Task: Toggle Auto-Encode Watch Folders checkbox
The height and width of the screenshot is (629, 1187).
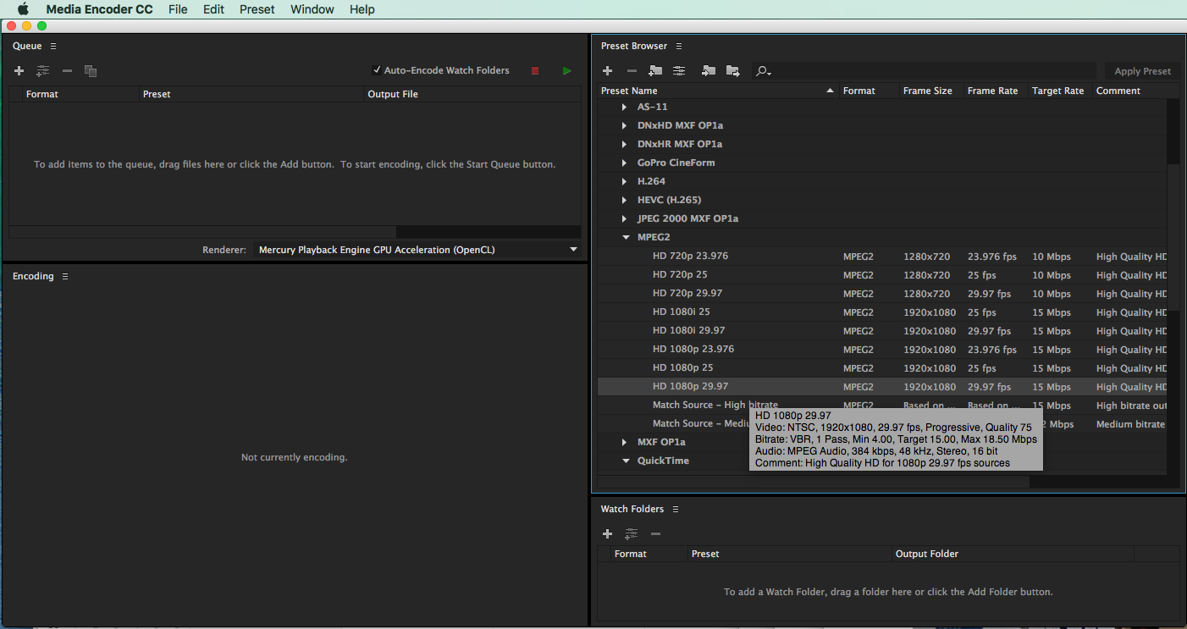Action: (x=378, y=70)
